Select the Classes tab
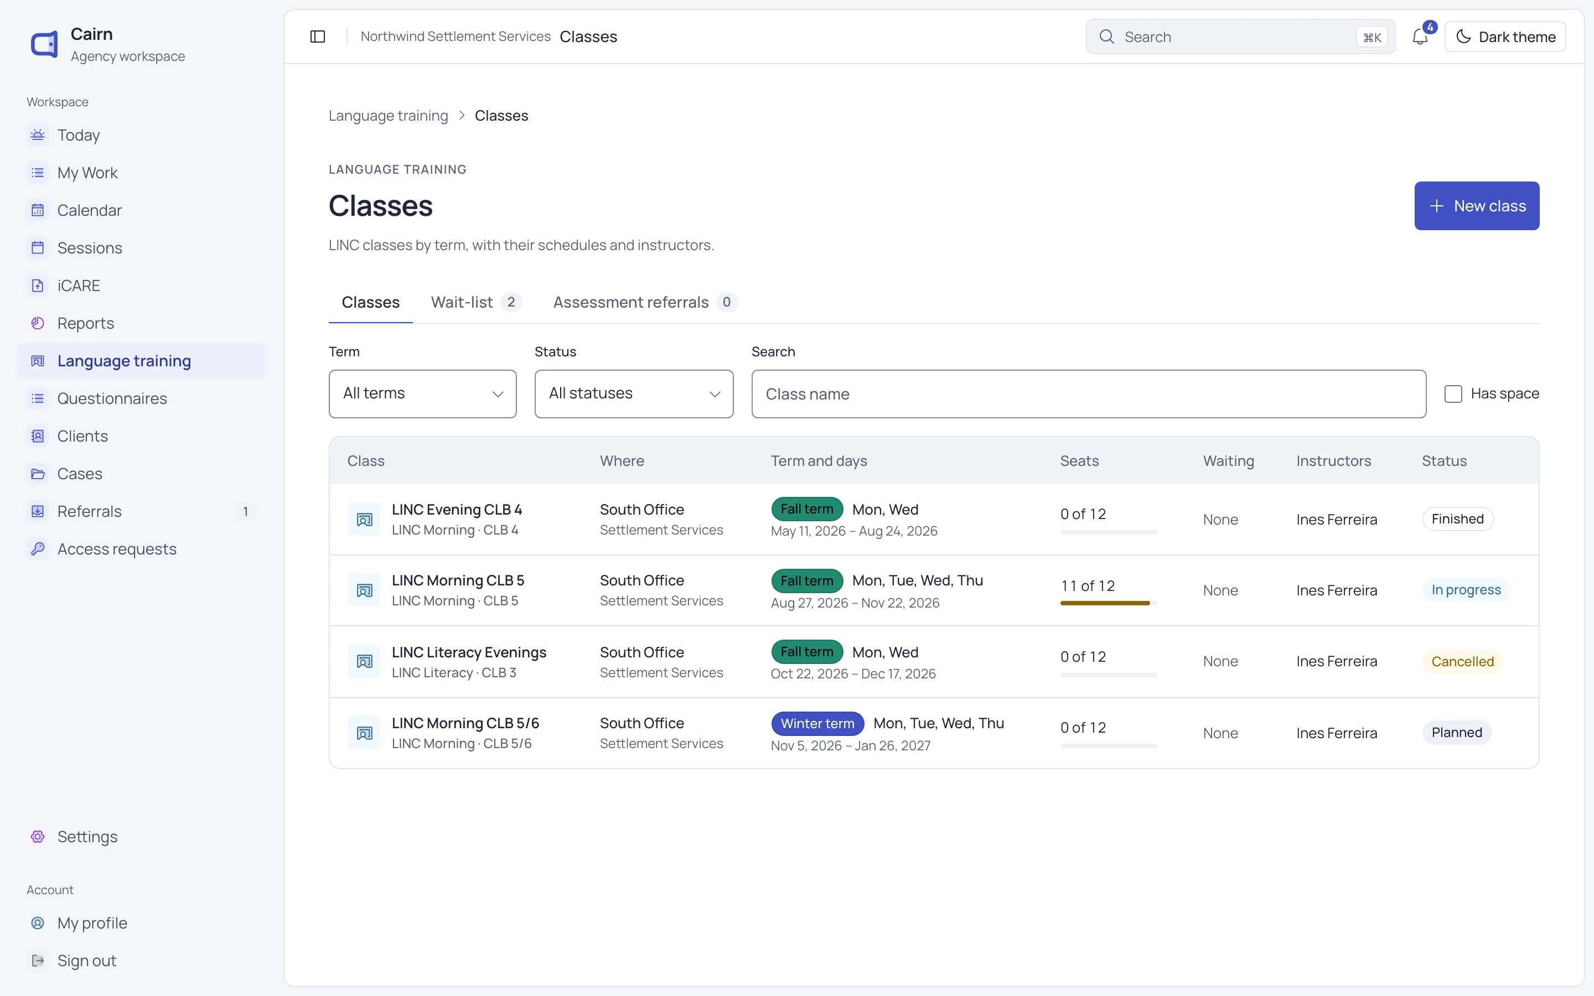 point(370,302)
